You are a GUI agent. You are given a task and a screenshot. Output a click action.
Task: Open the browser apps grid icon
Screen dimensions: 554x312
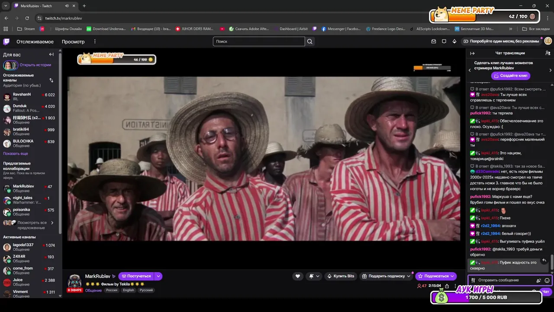[6, 29]
